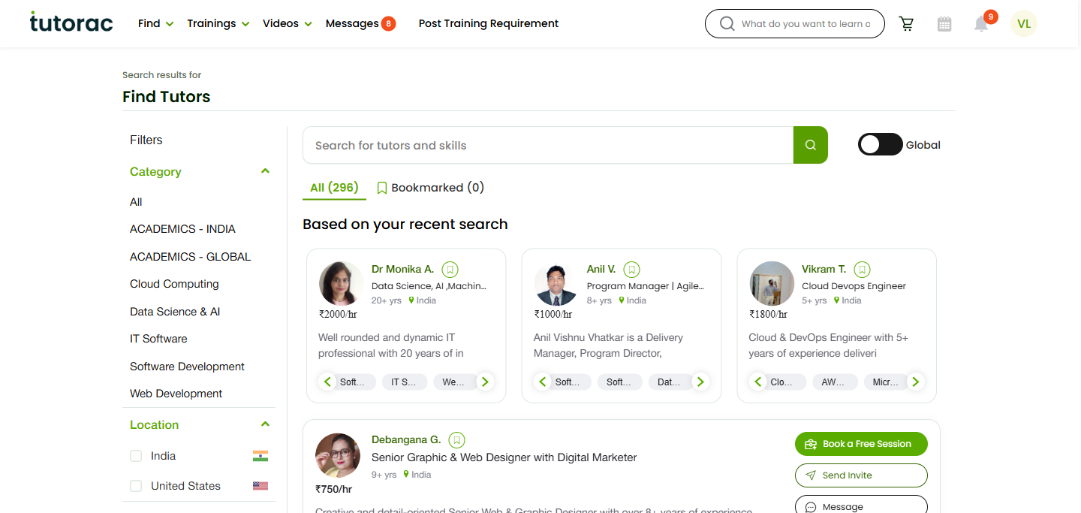Screen dimensions: 1081x513
Task: Open the Find dropdown menu
Action: click(155, 23)
